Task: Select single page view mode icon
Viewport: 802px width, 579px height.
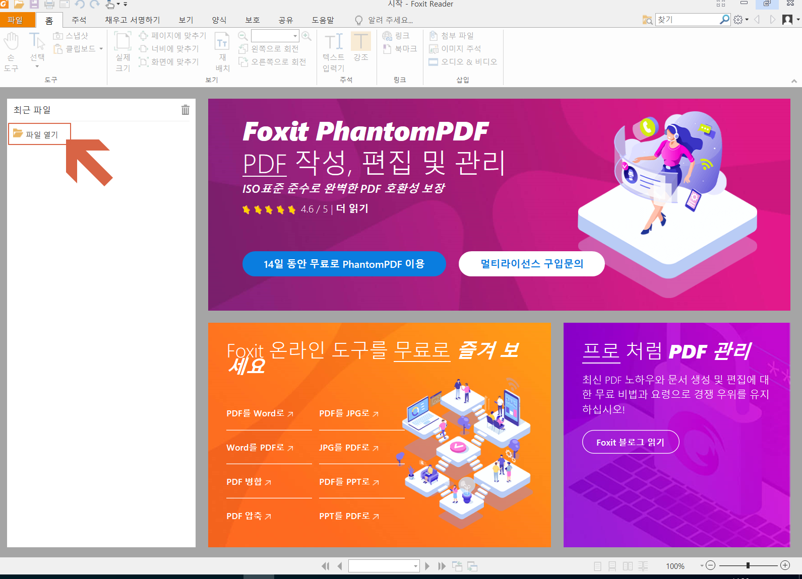Action: click(597, 566)
